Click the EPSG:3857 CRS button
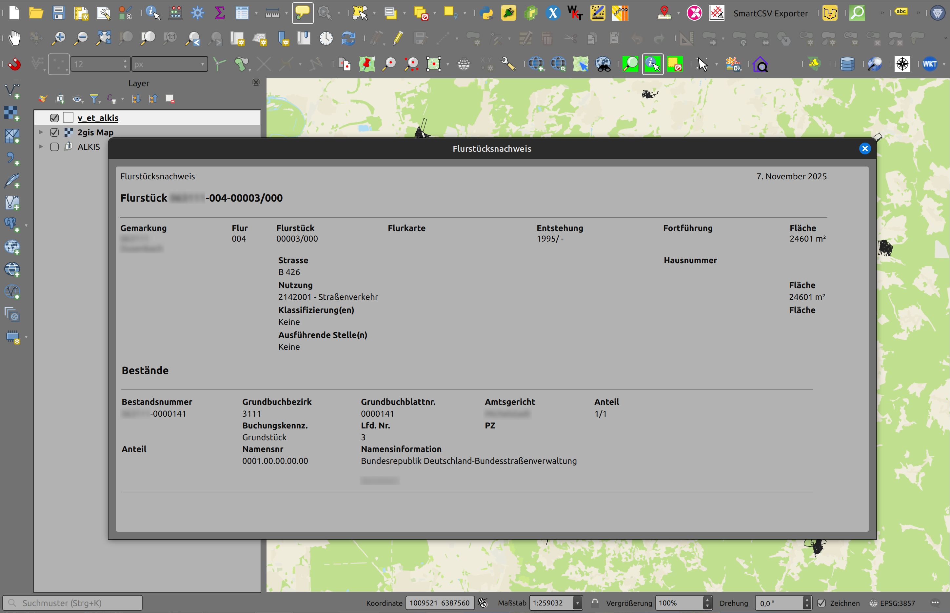Viewport: 950px width, 613px height. click(x=893, y=603)
